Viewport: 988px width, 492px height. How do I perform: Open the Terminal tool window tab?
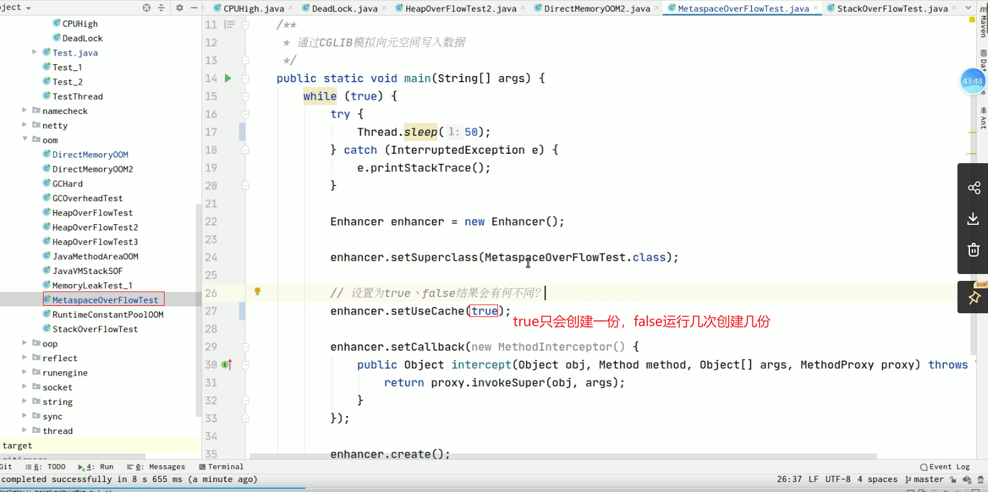[221, 466]
